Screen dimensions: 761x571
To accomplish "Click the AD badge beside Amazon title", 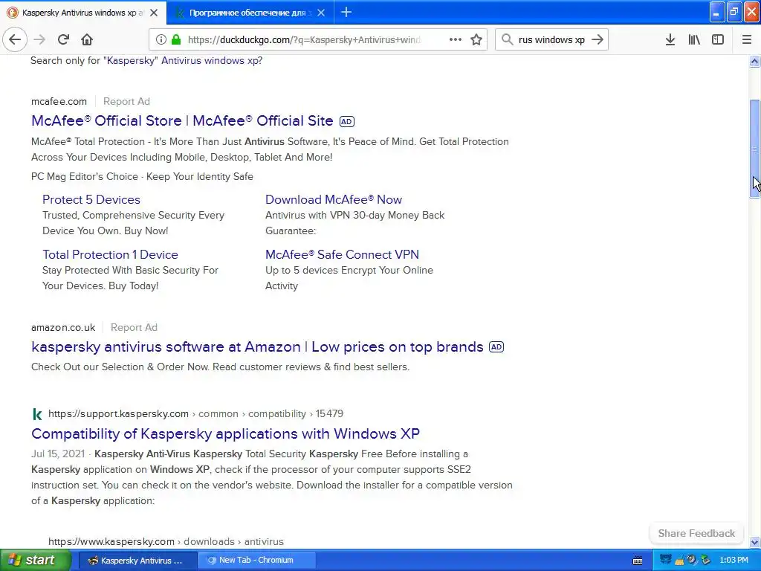I will pos(496,347).
